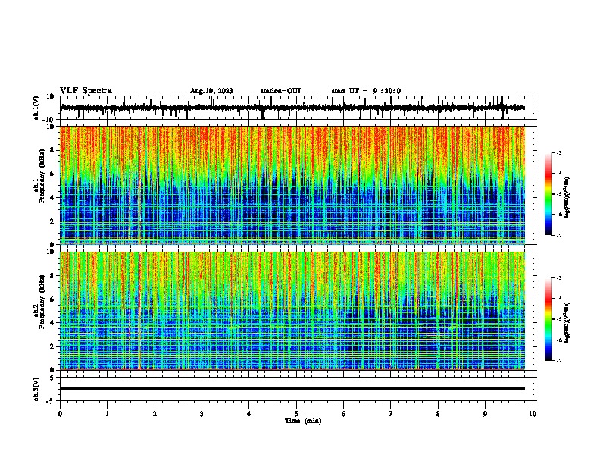Screen dimensions: 600x464
Task: Click the time axis tick label 7
Action: pyautogui.click(x=391, y=414)
